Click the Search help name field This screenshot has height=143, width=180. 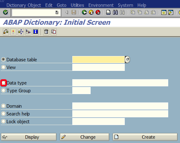pyautogui.click(x=120, y=114)
